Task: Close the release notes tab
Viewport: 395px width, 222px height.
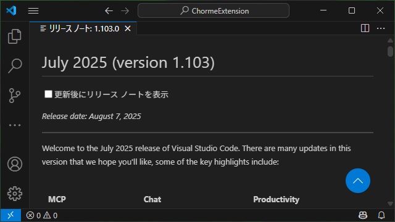Action: tap(128, 28)
